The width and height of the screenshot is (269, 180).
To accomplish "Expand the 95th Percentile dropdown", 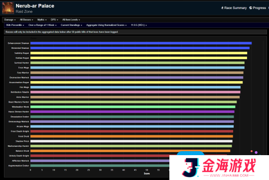I will click(x=15, y=25).
